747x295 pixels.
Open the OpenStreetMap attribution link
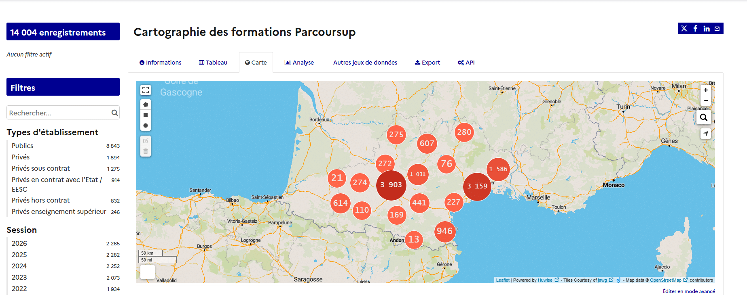(x=665, y=280)
